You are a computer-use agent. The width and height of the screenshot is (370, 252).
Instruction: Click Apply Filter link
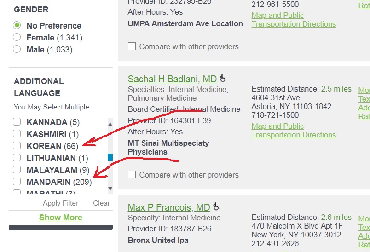click(x=60, y=203)
